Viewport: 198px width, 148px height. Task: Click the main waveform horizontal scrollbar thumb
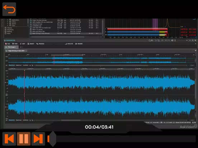pyautogui.click(x=71, y=120)
